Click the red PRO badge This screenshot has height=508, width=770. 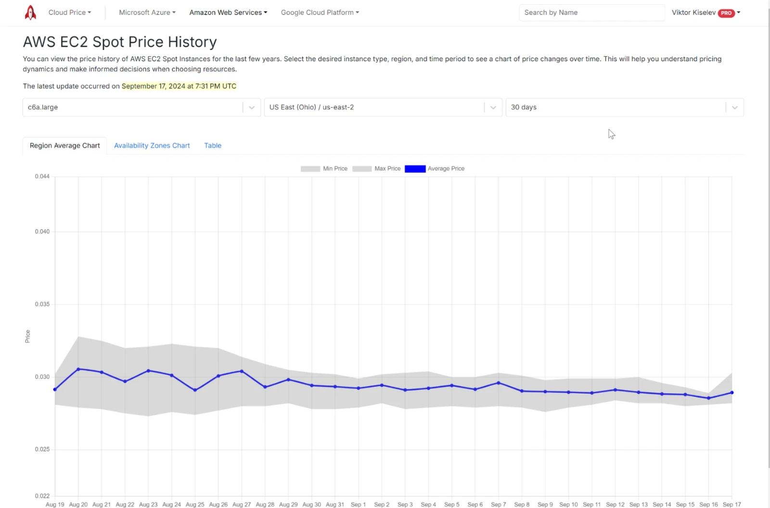(726, 13)
